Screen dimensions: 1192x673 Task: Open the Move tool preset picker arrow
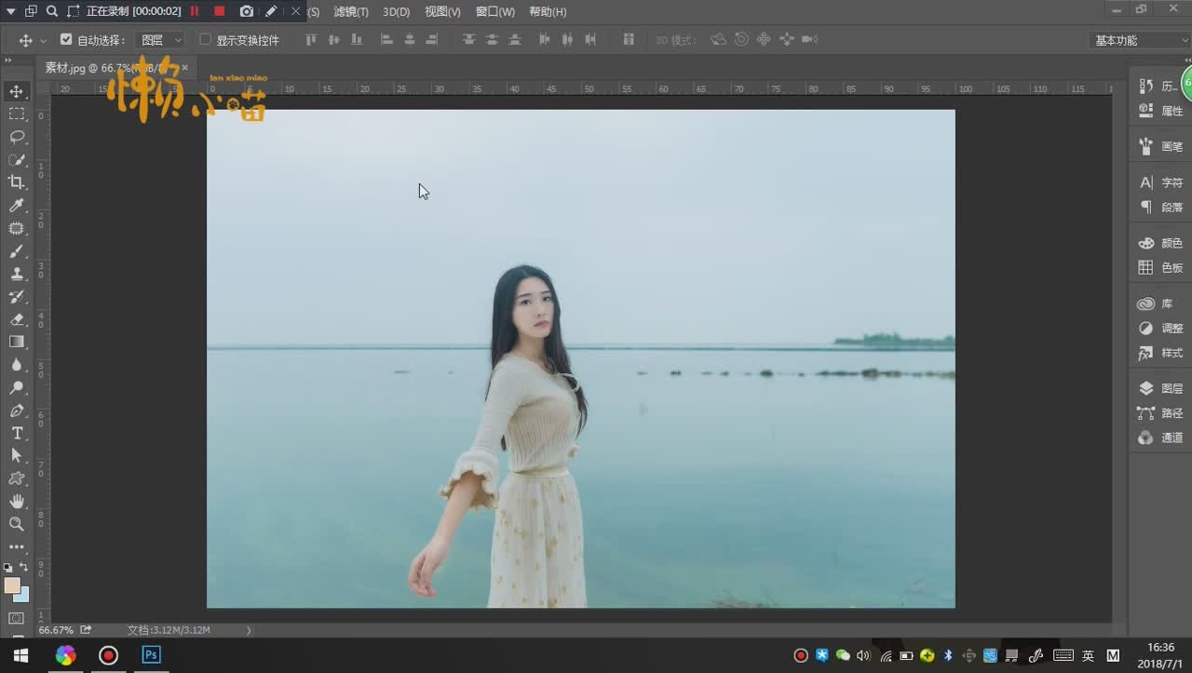click(x=43, y=41)
